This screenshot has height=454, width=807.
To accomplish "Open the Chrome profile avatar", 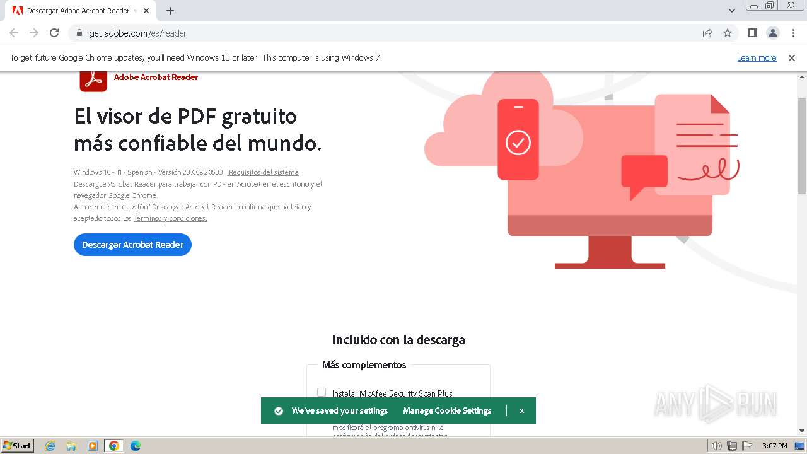I will [x=772, y=33].
